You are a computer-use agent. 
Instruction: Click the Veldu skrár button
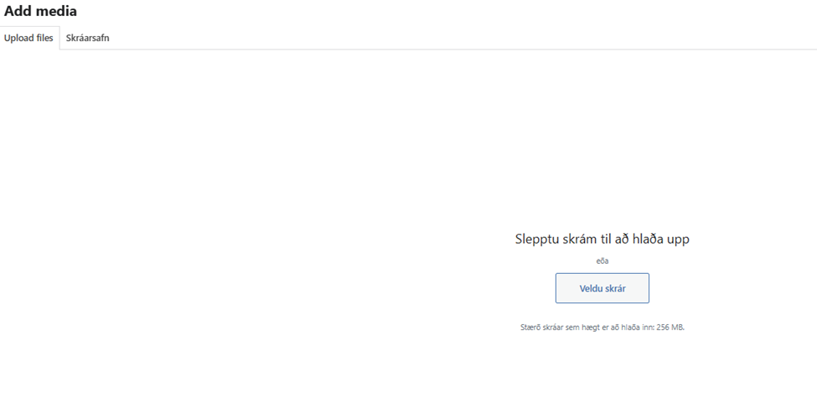point(602,288)
